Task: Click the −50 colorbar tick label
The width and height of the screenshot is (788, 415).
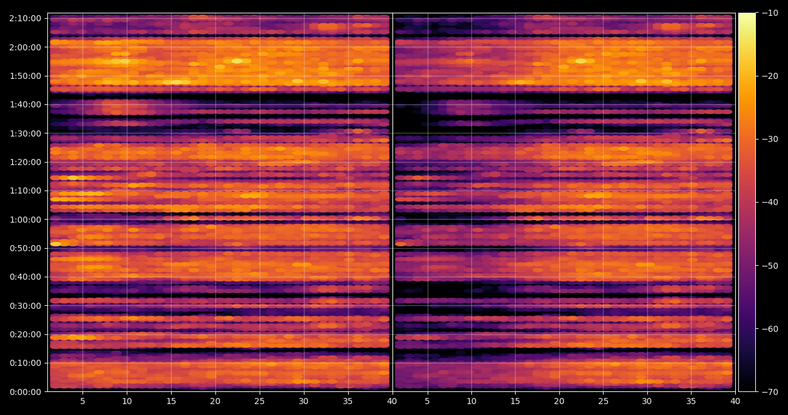Action: [x=769, y=265]
